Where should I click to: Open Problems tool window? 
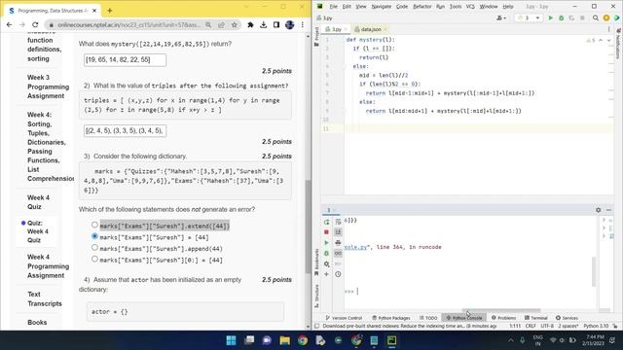coord(503,318)
